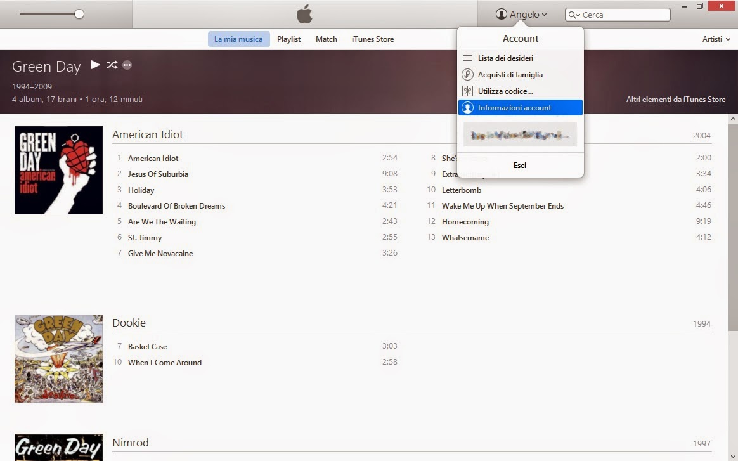Screen dimensions: 738x461
Task: Open the more options ellipsis icon
Action: [x=127, y=65]
